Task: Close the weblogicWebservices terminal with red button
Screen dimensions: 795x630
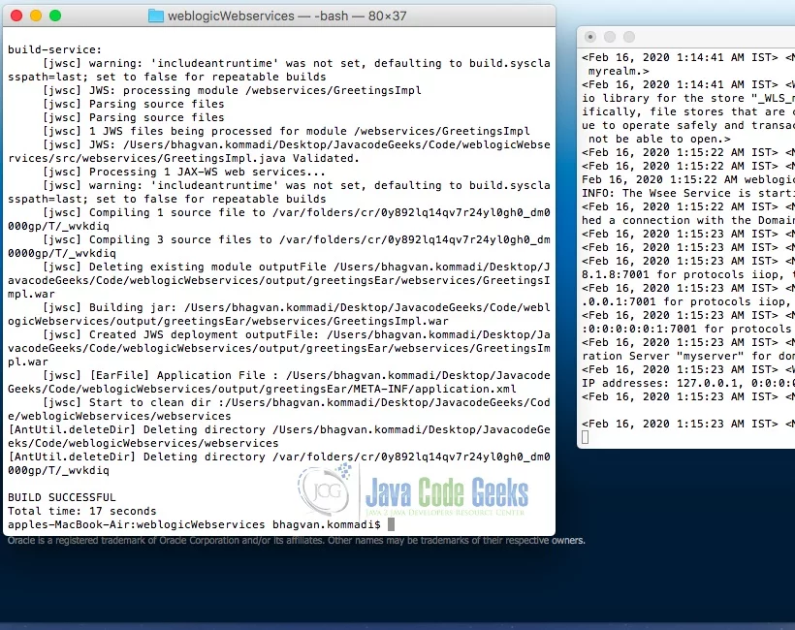Action: point(16,16)
